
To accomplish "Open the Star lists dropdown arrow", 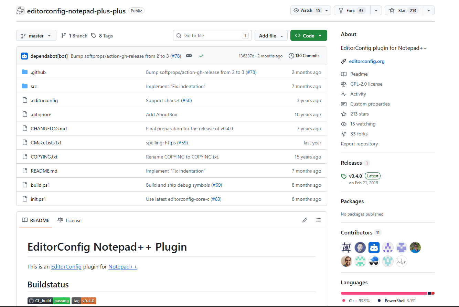I will tap(429, 10).
